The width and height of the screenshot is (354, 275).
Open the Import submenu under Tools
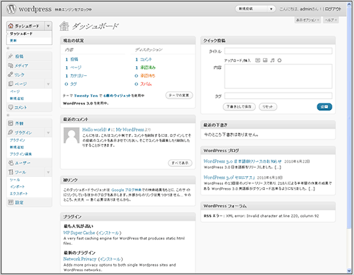17,187
